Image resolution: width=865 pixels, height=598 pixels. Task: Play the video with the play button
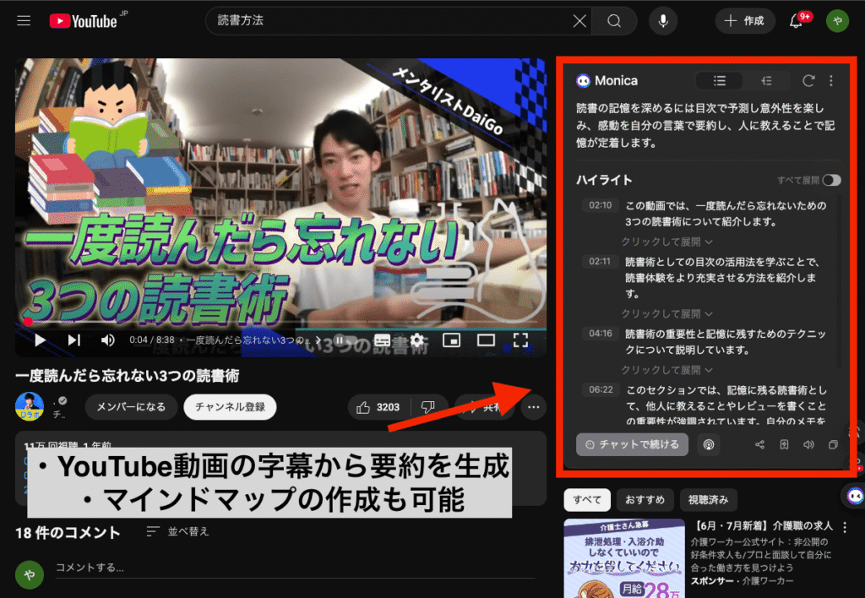40,340
